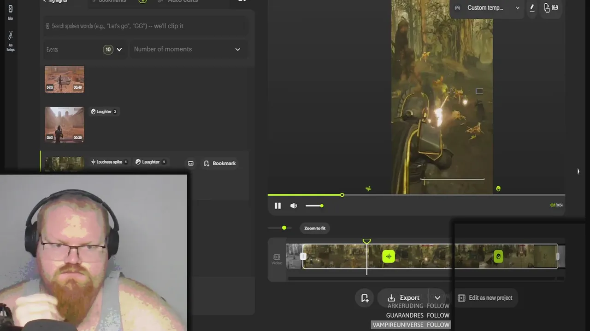The image size is (590, 331).
Task: Grab the left trim handle of clip
Action: click(303, 257)
